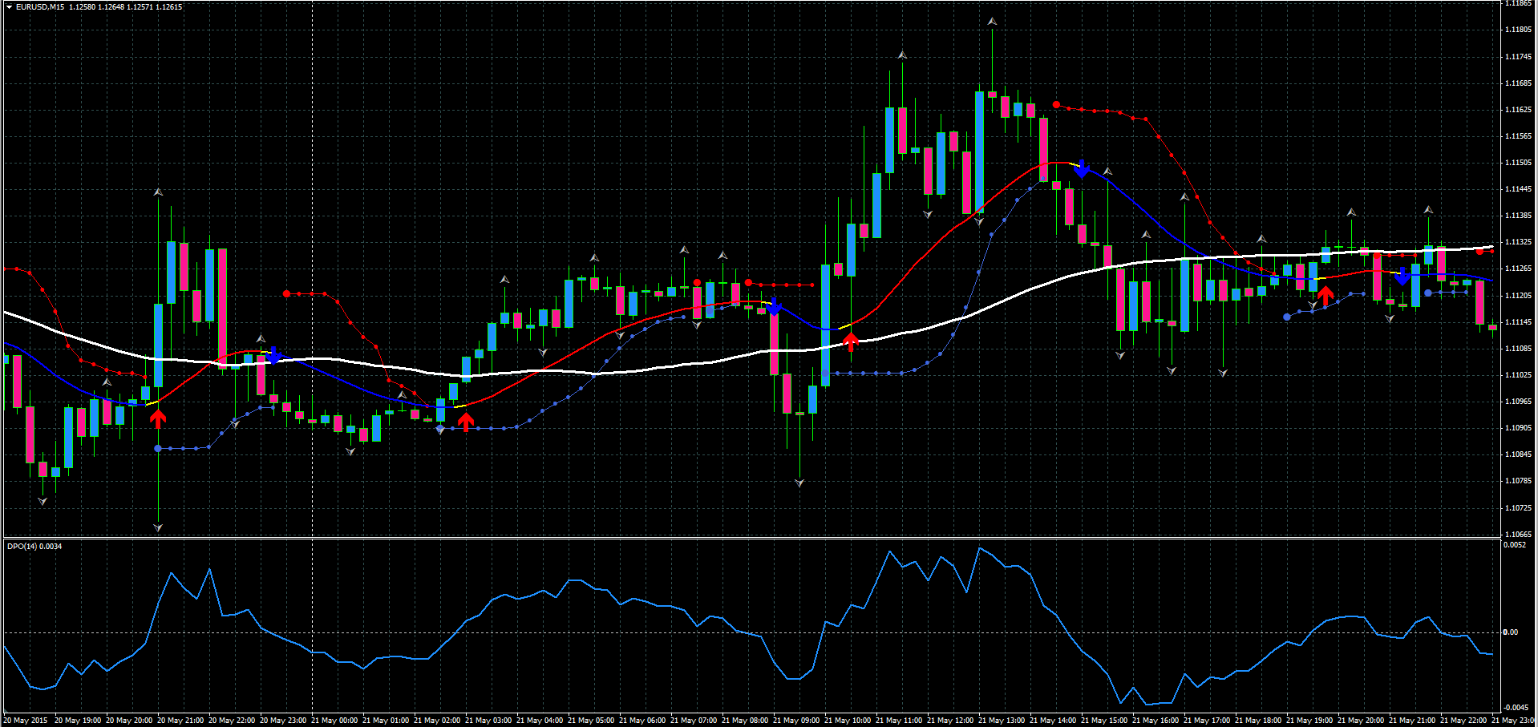The height and width of the screenshot is (727, 1538).
Task: Click the 21 May 06:00 time label
Action: point(642,721)
